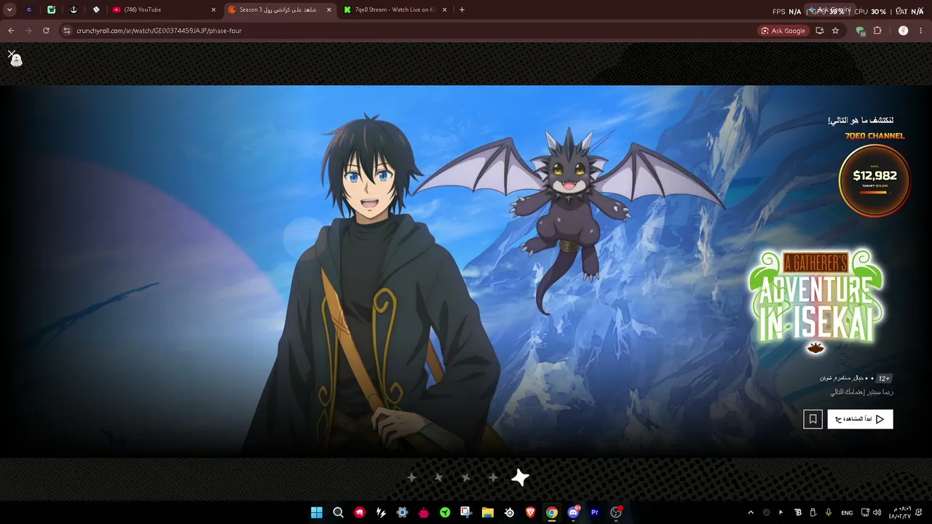Switch to the 7qe0 Stream Kick tab
This screenshot has height=524, width=932.
click(x=395, y=9)
